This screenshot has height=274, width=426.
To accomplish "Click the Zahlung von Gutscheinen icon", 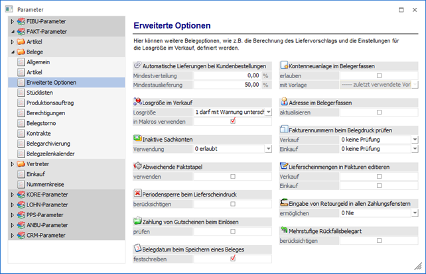I will click(137, 221).
